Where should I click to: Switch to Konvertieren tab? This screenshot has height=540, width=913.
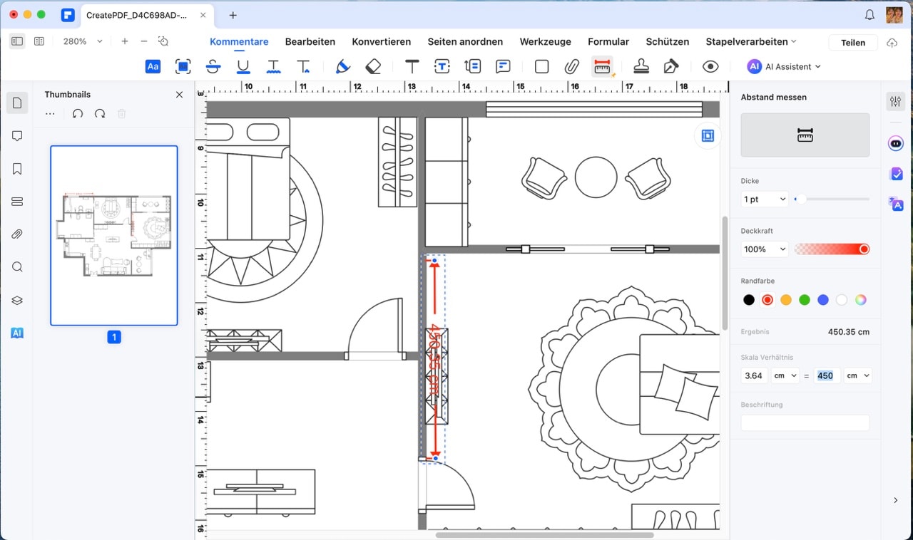382,41
